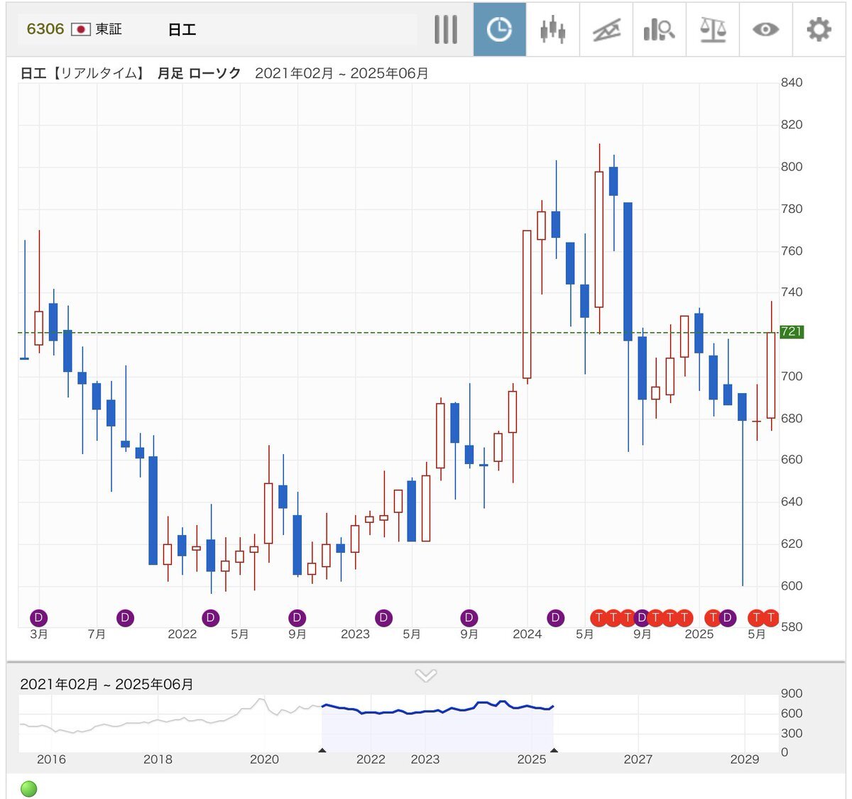Click the red T marker directly above 2025 label
This screenshot has height=799, width=852.
713,617
